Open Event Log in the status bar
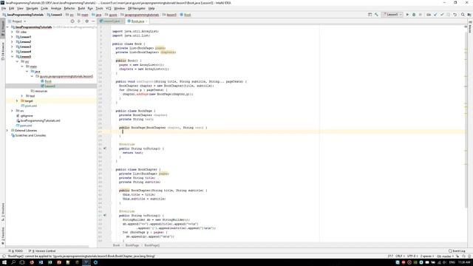Screen dimensions: 473x266 (457, 250)
